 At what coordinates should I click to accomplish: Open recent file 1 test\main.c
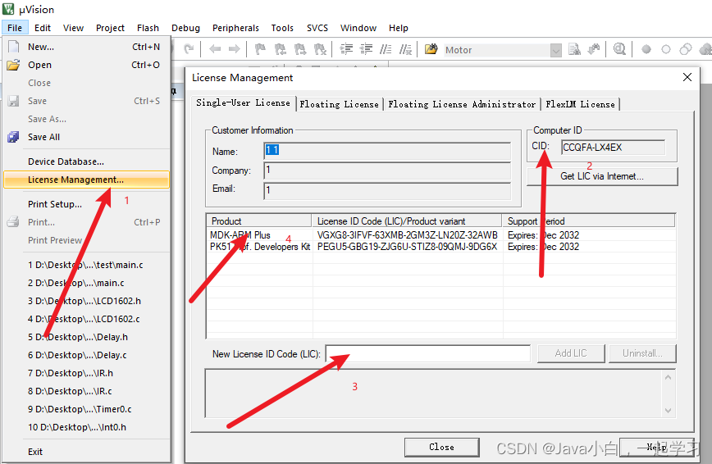(86, 265)
